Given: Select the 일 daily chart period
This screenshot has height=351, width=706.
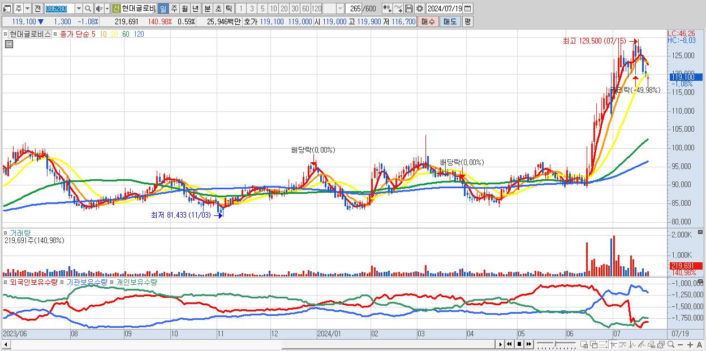Looking at the screenshot, I should (163, 9).
